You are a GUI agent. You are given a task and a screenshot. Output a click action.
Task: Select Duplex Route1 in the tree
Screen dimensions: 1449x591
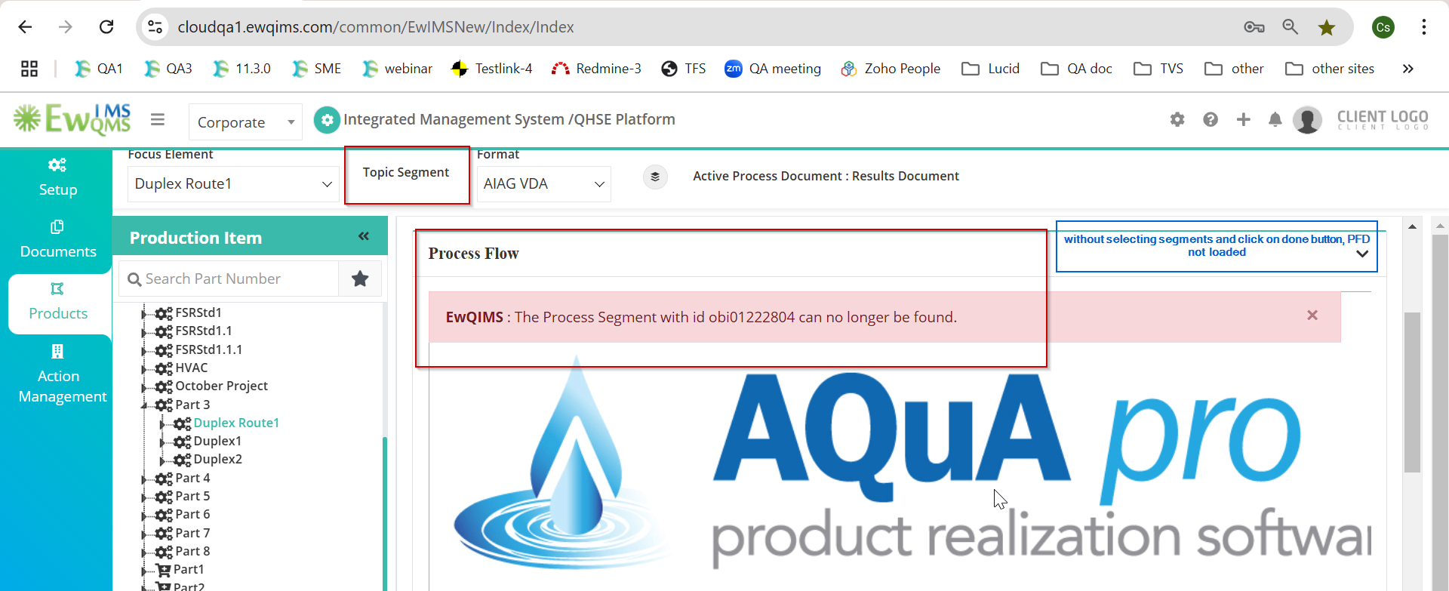coord(236,423)
